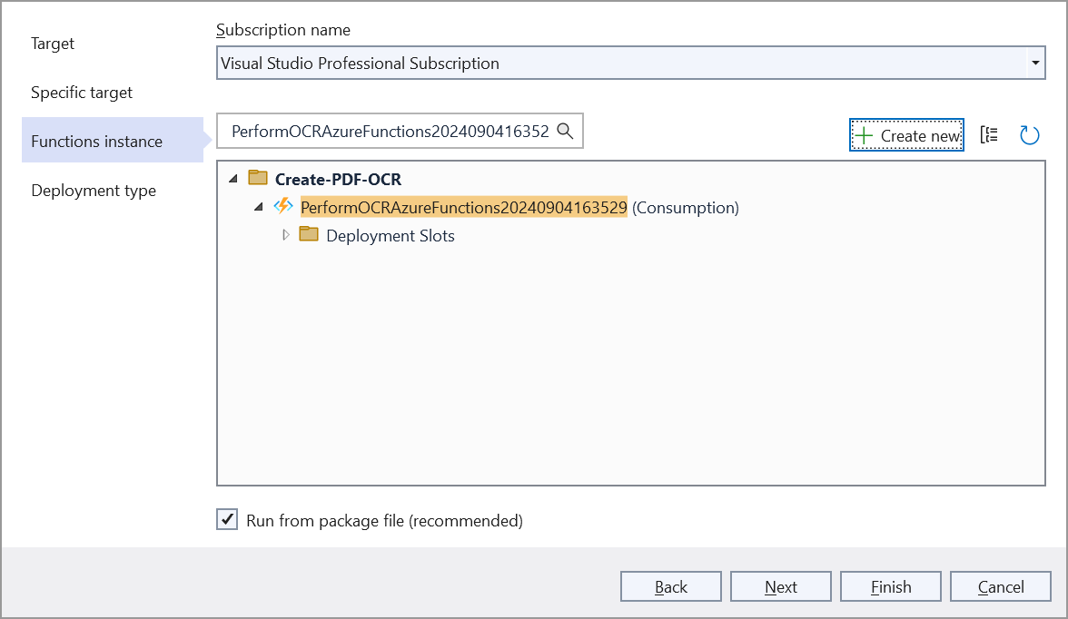Select the Functions instance step
This screenshot has width=1068, height=619.
click(x=97, y=142)
